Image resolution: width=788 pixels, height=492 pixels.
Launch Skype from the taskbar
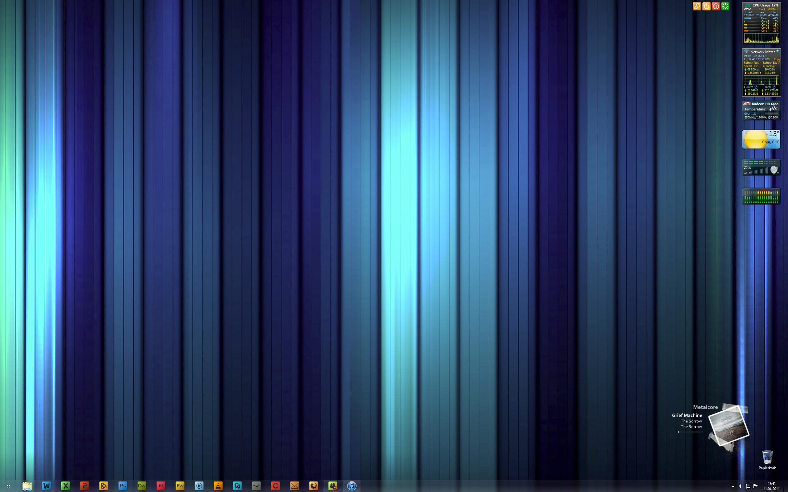237,486
